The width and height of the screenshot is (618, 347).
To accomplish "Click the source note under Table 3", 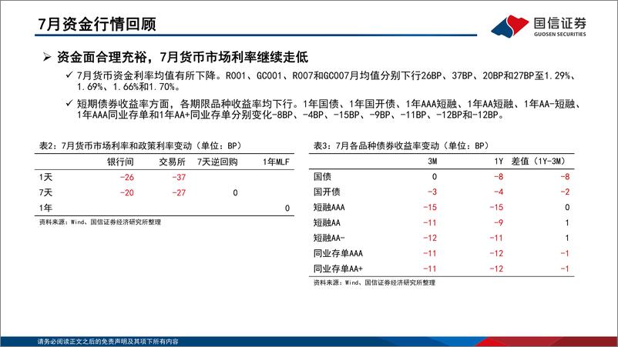I will coord(374,282).
